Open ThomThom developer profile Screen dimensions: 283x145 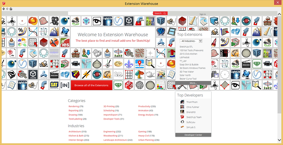tap(192, 102)
